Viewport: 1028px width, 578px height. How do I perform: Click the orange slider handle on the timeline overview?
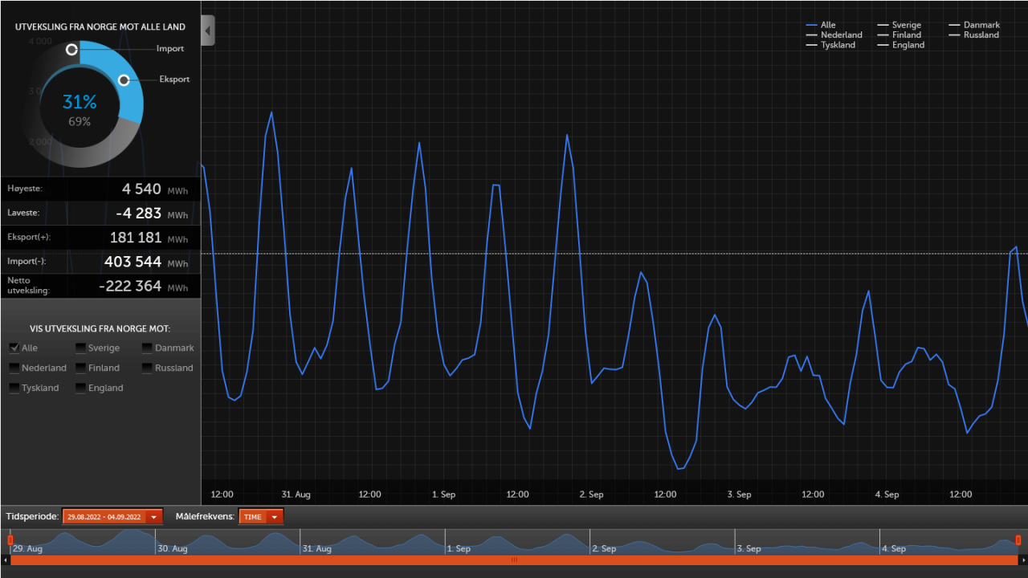pyautogui.click(x=10, y=539)
